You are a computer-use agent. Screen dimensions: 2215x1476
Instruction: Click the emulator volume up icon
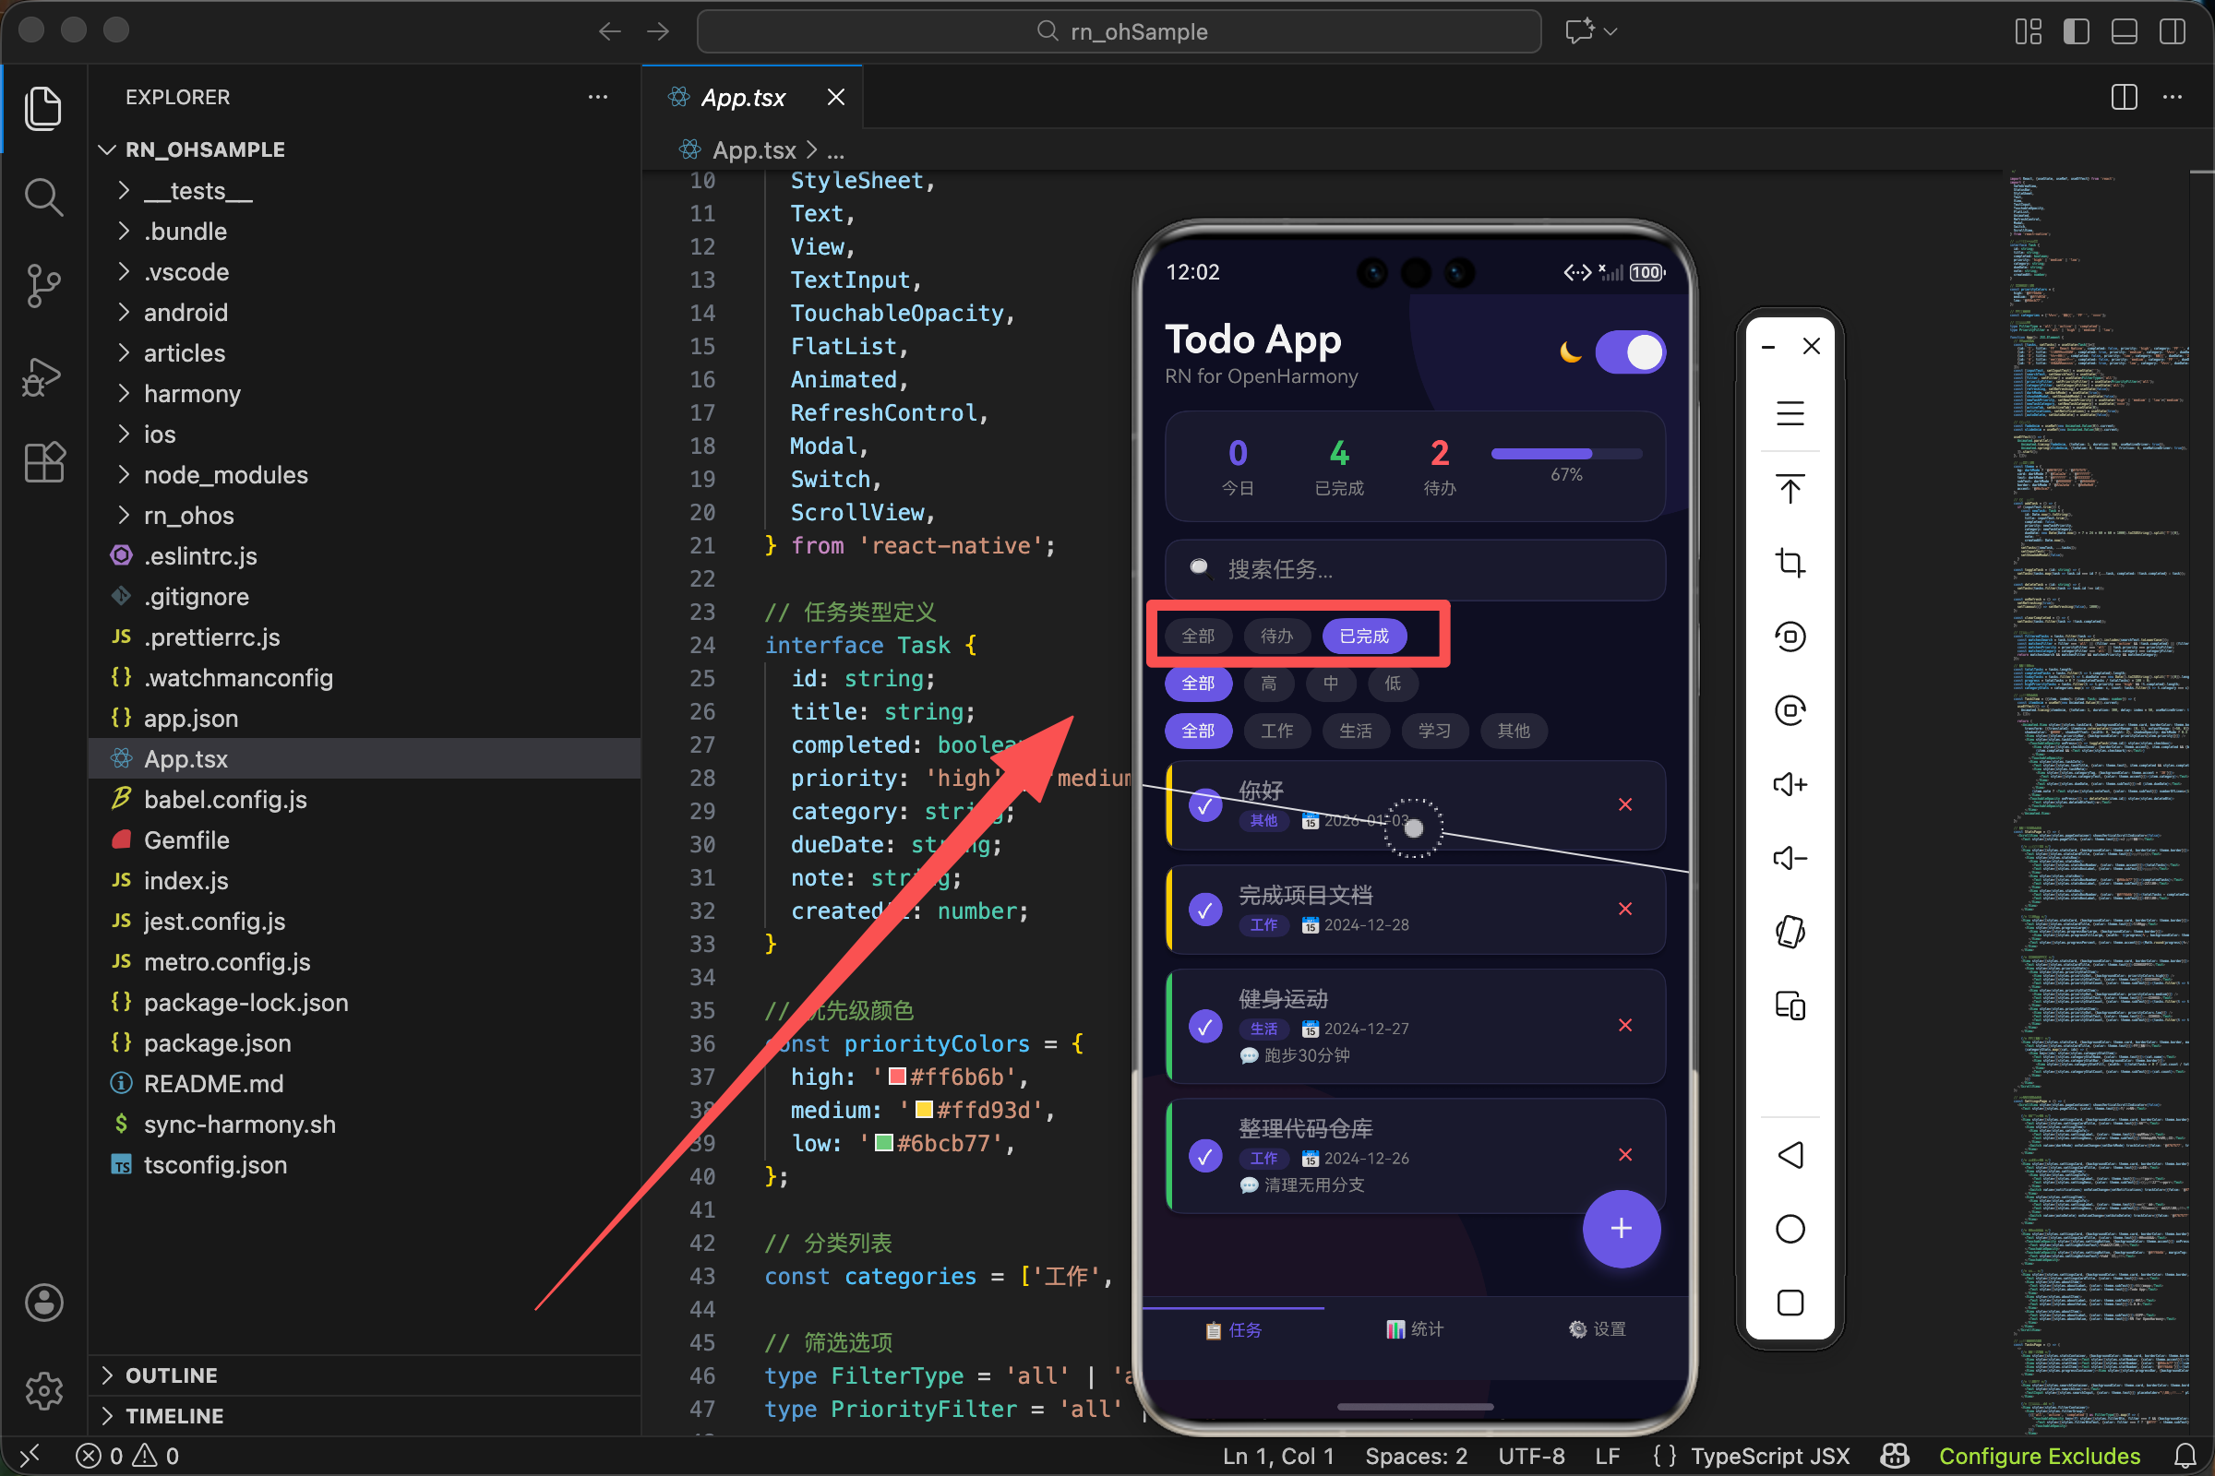(x=1790, y=784)
